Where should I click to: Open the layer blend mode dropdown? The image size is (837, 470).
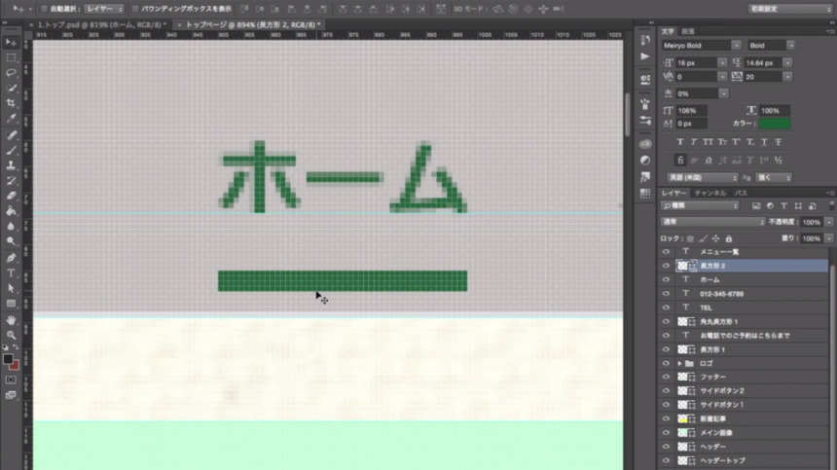pos(712,222)
